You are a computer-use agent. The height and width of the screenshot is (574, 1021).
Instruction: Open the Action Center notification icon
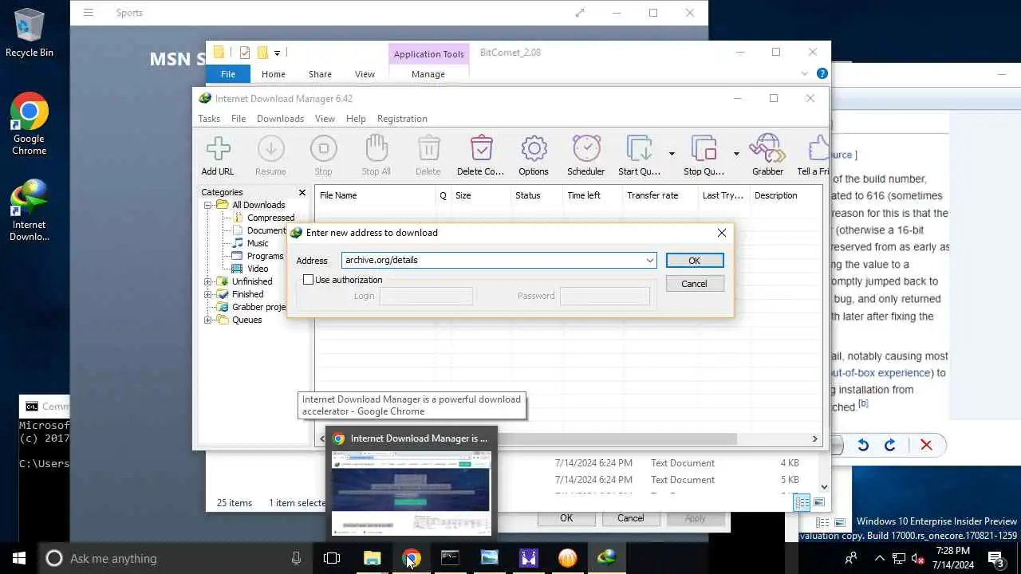point(996,558)
